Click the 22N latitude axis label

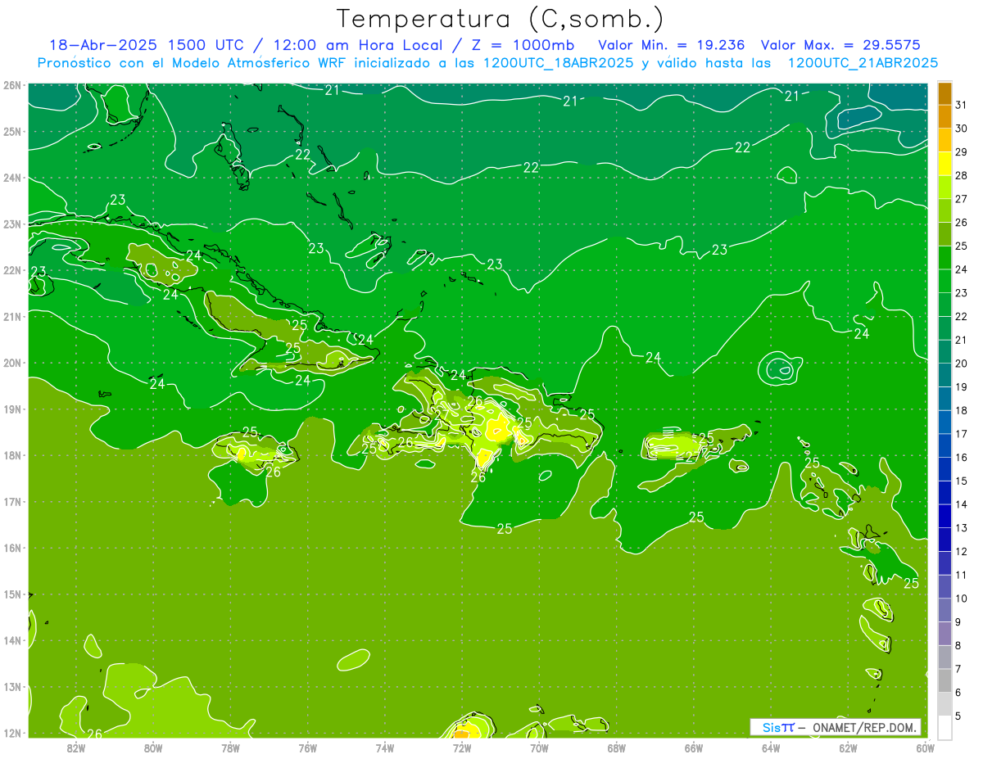pyautogui.click(x=12, y=270)
